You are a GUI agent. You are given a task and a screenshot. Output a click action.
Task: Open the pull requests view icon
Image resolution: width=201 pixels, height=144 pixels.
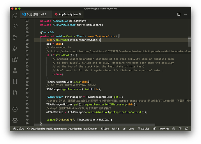tap(15, 92)
